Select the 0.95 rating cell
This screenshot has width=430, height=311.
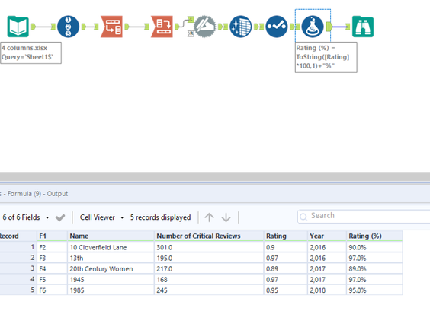click(x=285, y=290)
